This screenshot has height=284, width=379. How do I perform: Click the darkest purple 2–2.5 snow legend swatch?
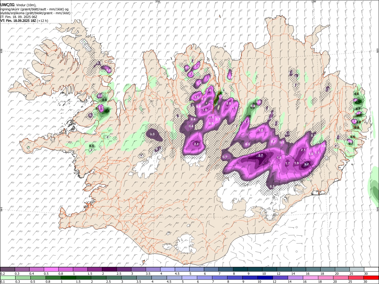(x=109, y=269)
